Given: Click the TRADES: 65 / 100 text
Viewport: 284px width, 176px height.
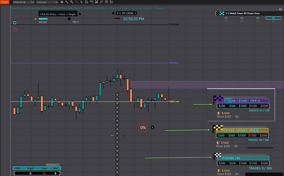Looking at the screenshot, I should [259, 110].
